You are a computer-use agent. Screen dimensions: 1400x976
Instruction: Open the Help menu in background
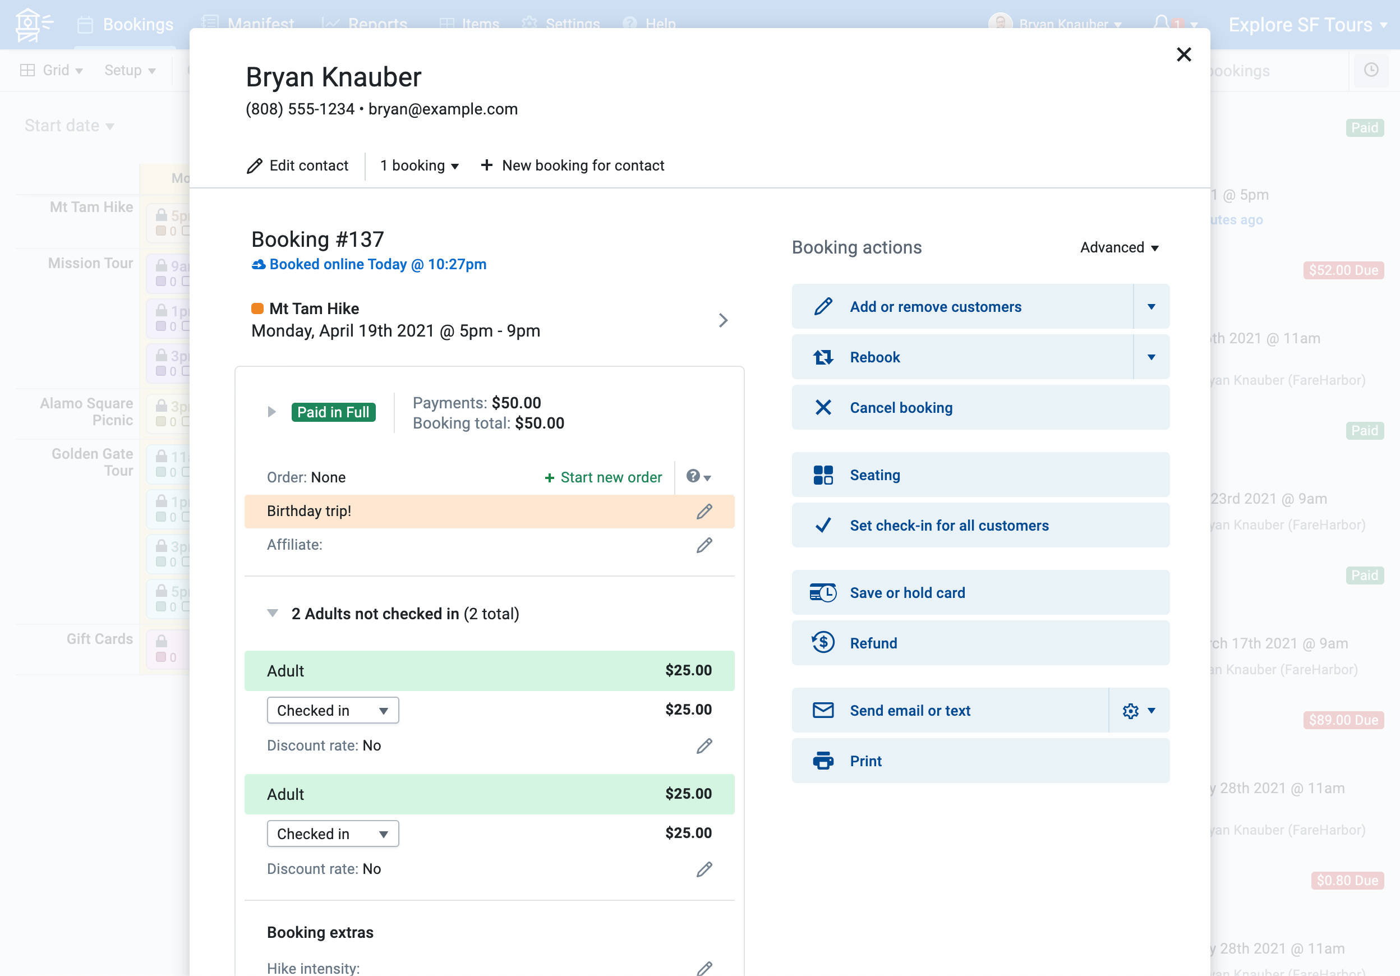click(x=650, y=24)
